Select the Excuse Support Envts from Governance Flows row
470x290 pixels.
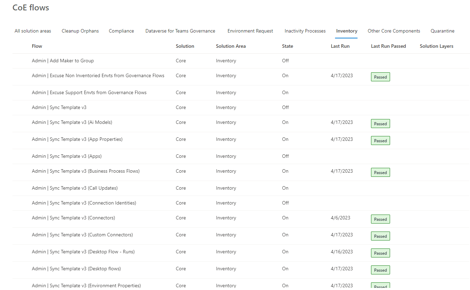pos(89,92)
